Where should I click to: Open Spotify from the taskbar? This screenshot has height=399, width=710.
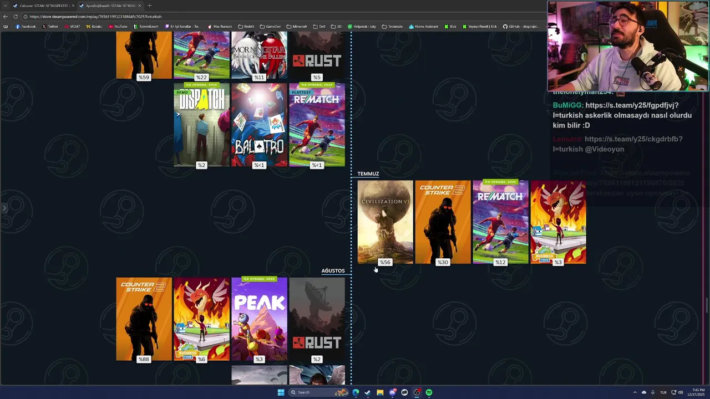point(429,392)
